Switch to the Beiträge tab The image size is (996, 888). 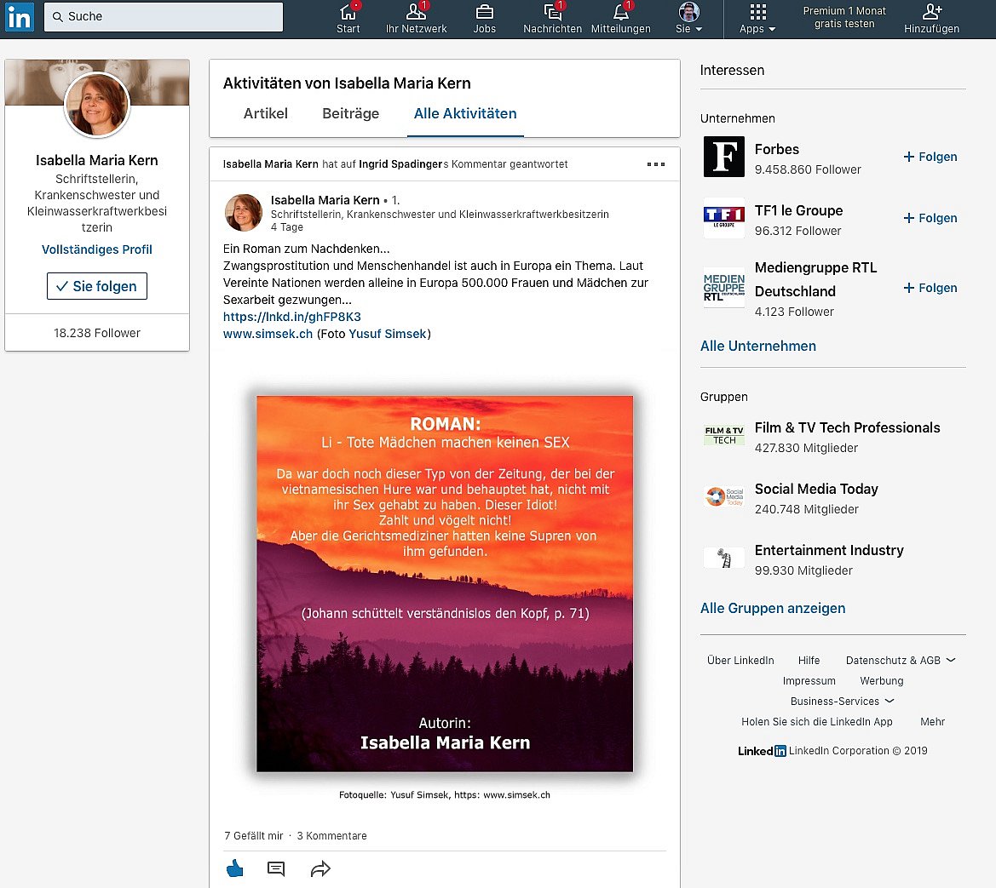click(350, 113)
